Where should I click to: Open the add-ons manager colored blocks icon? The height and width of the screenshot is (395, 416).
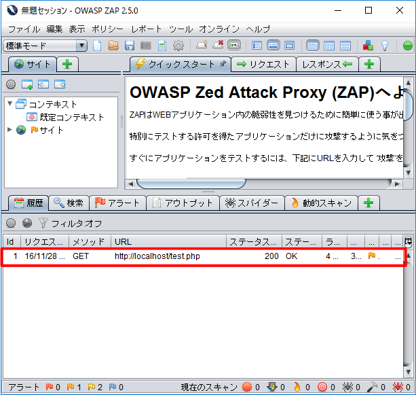pos(368,46)
